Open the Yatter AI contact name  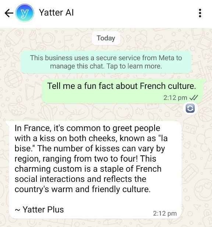(56, 12)
